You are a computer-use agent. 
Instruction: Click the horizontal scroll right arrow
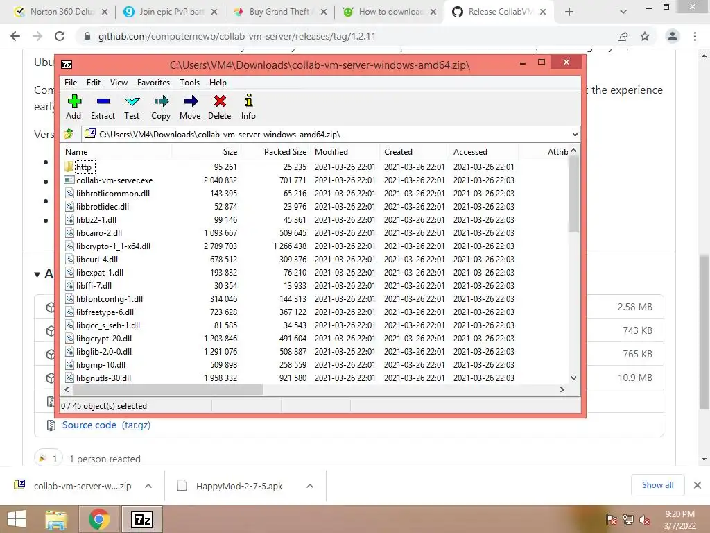coord(562,390)
